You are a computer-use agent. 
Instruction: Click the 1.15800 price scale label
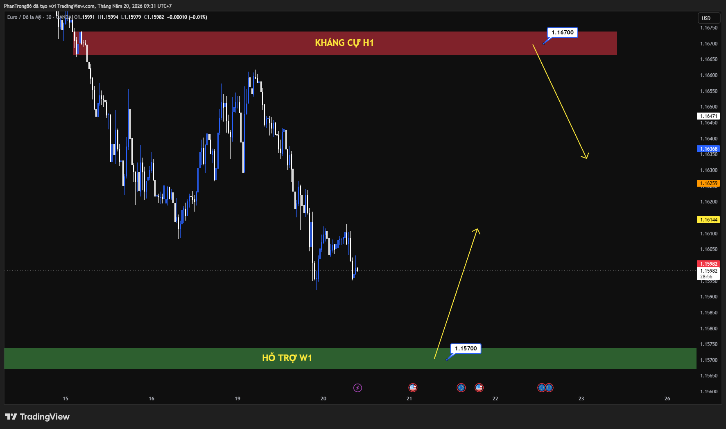[x=709, y=329]
